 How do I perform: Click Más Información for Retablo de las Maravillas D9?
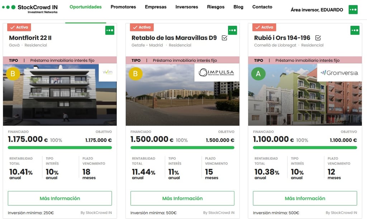click(x=182, y=198)
